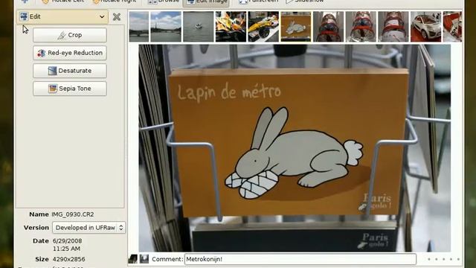Screen dimensions: 476x268
Task: Click the Fullscreen toolbar button
Action: pos(259,1)
